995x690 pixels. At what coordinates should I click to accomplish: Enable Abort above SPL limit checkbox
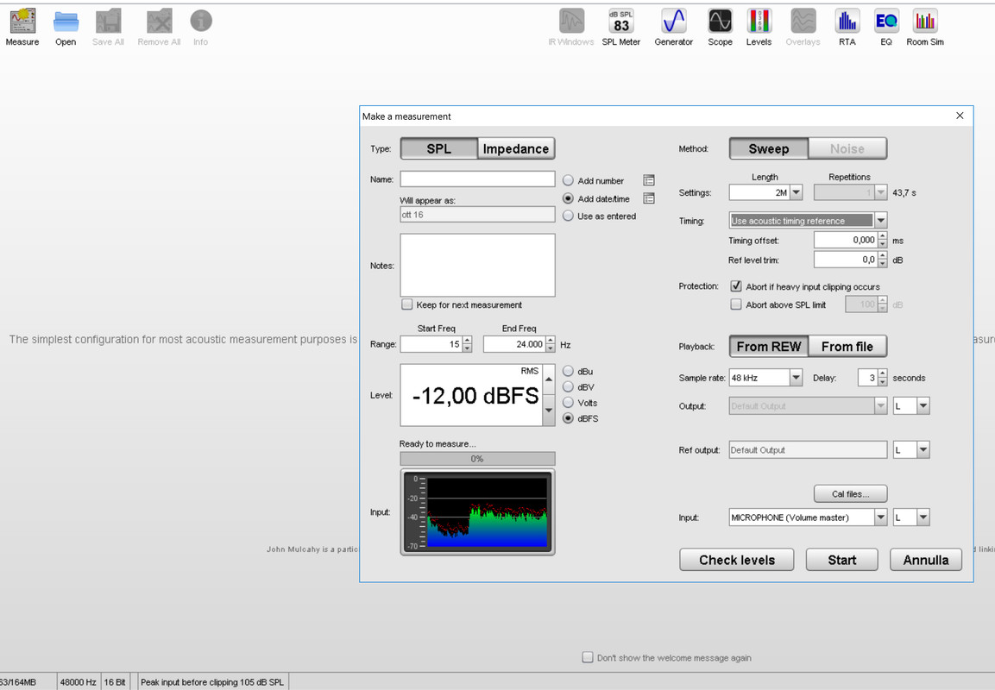pos(736,305)
